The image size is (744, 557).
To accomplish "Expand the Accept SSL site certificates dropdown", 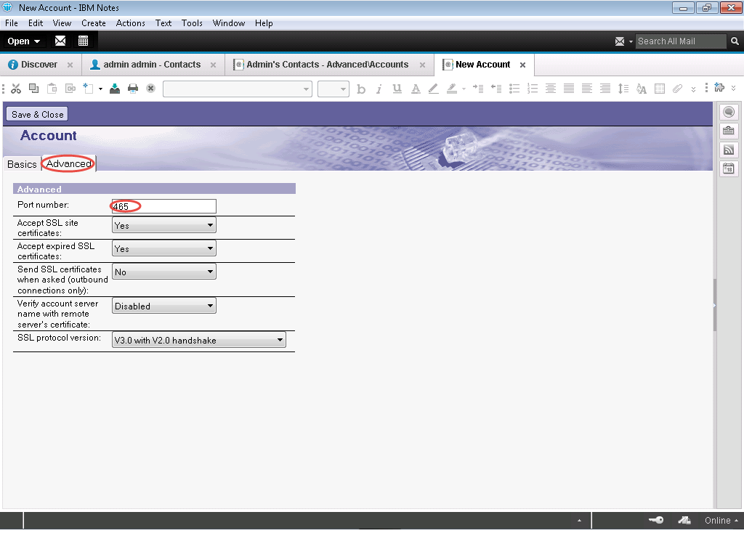I will coord(164,226).
